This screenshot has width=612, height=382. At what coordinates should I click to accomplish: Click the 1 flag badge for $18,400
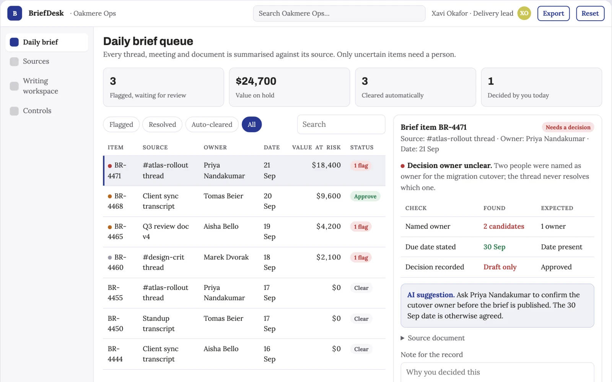coord(361,166)
